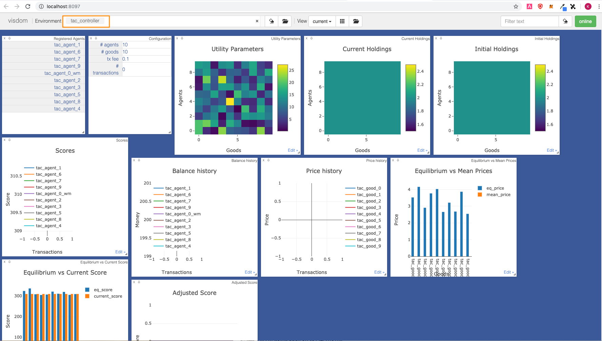Close the Current Holdings pane

(x=306, y=38)
